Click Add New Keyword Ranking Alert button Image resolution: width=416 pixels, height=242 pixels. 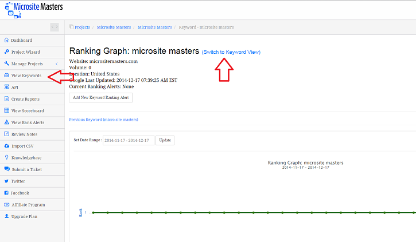click(x=101, y=98)
